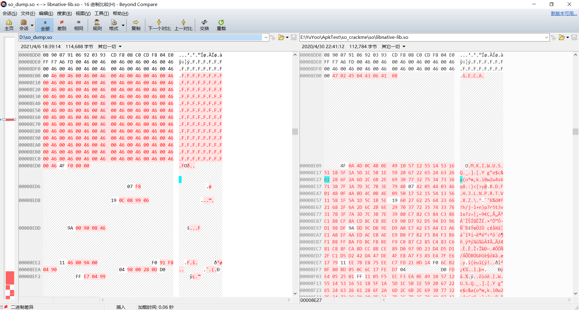The image size is (579, 310).
Task: Open right pane folder browse icon
Action: coord(562,37)
